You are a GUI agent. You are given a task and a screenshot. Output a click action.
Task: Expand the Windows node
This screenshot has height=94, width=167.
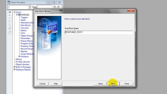point(19,56)
